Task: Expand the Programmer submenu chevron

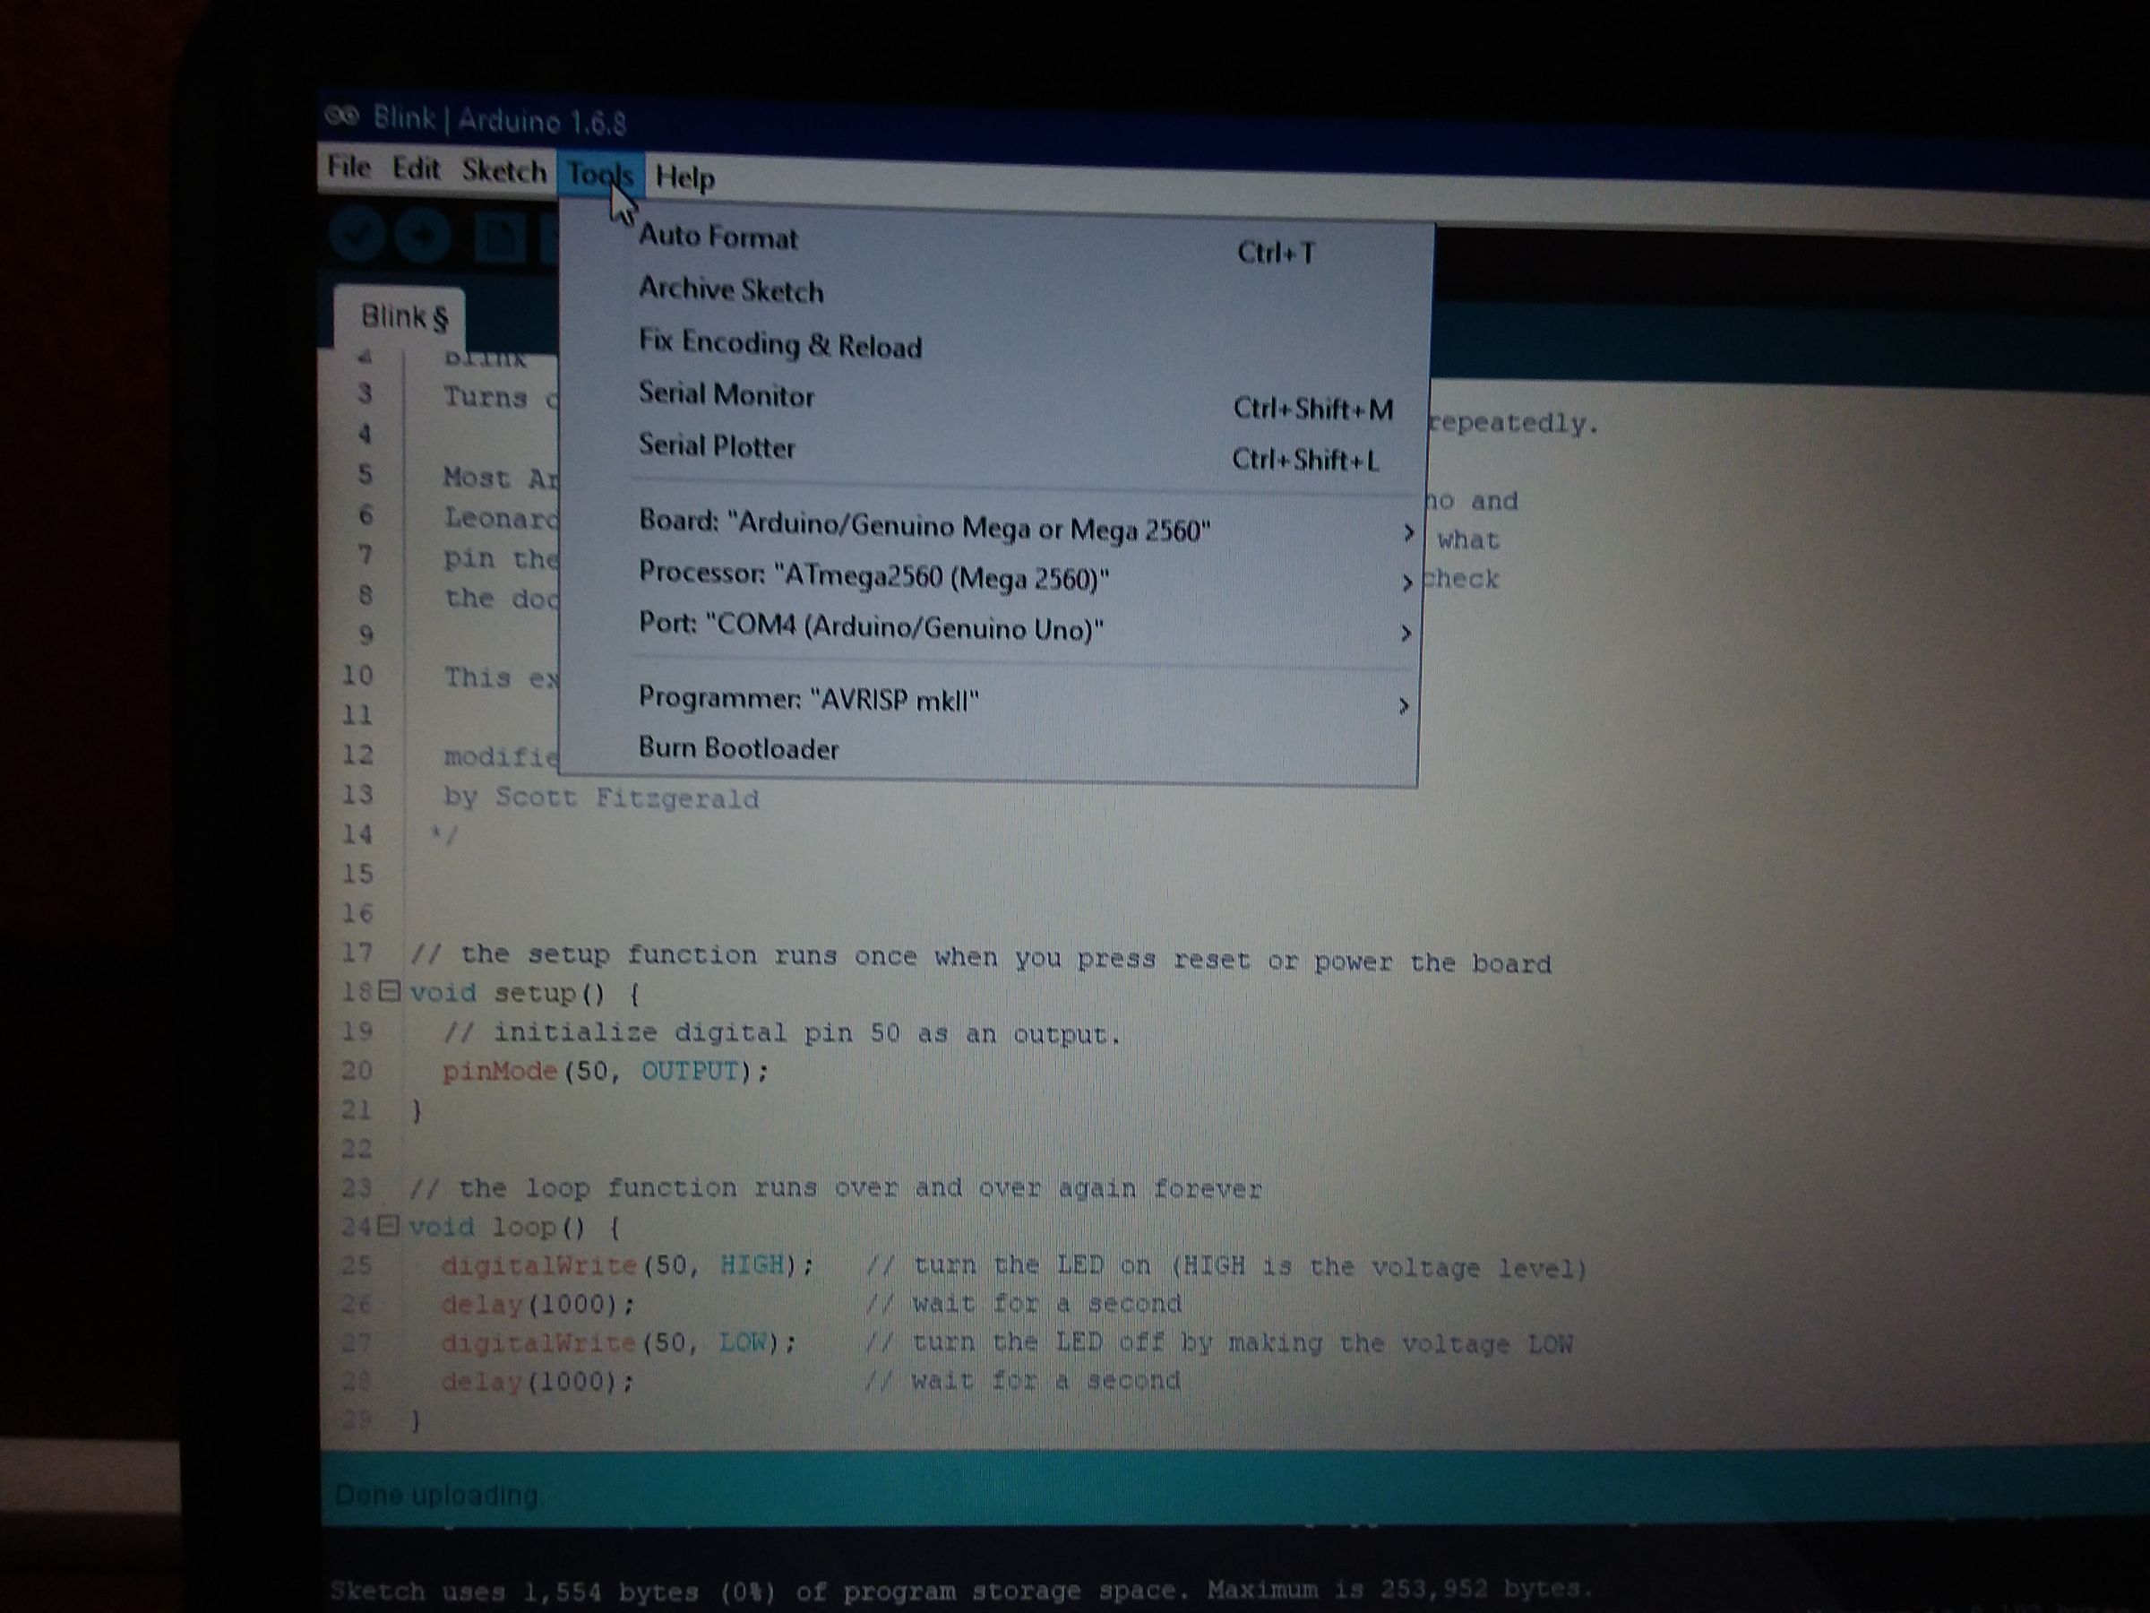Action: click(1403, 707)
